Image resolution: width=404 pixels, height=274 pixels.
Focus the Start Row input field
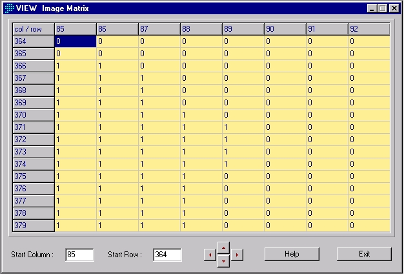tap(167, 255)
